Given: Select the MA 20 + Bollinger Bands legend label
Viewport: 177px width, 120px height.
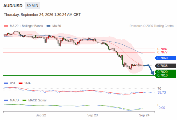Looking at the screenshot, I should pos(26,26).
